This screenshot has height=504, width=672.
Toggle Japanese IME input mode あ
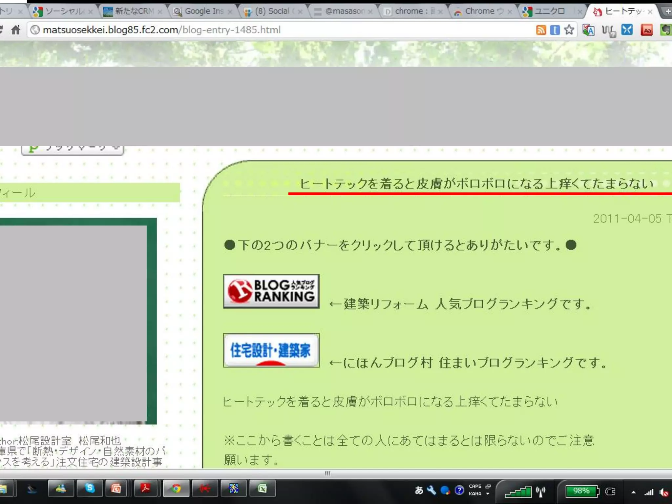pos(419,490)
